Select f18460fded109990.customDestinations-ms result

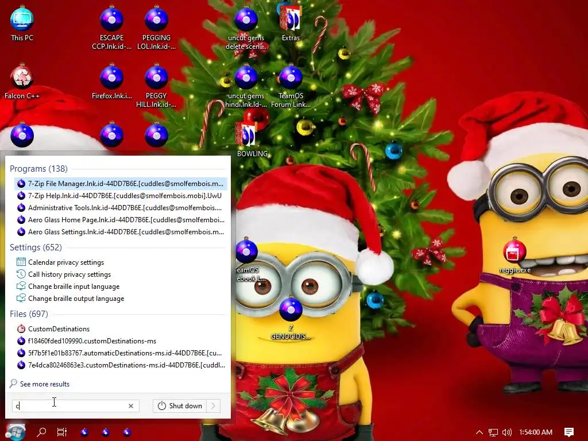click(121, 341)
